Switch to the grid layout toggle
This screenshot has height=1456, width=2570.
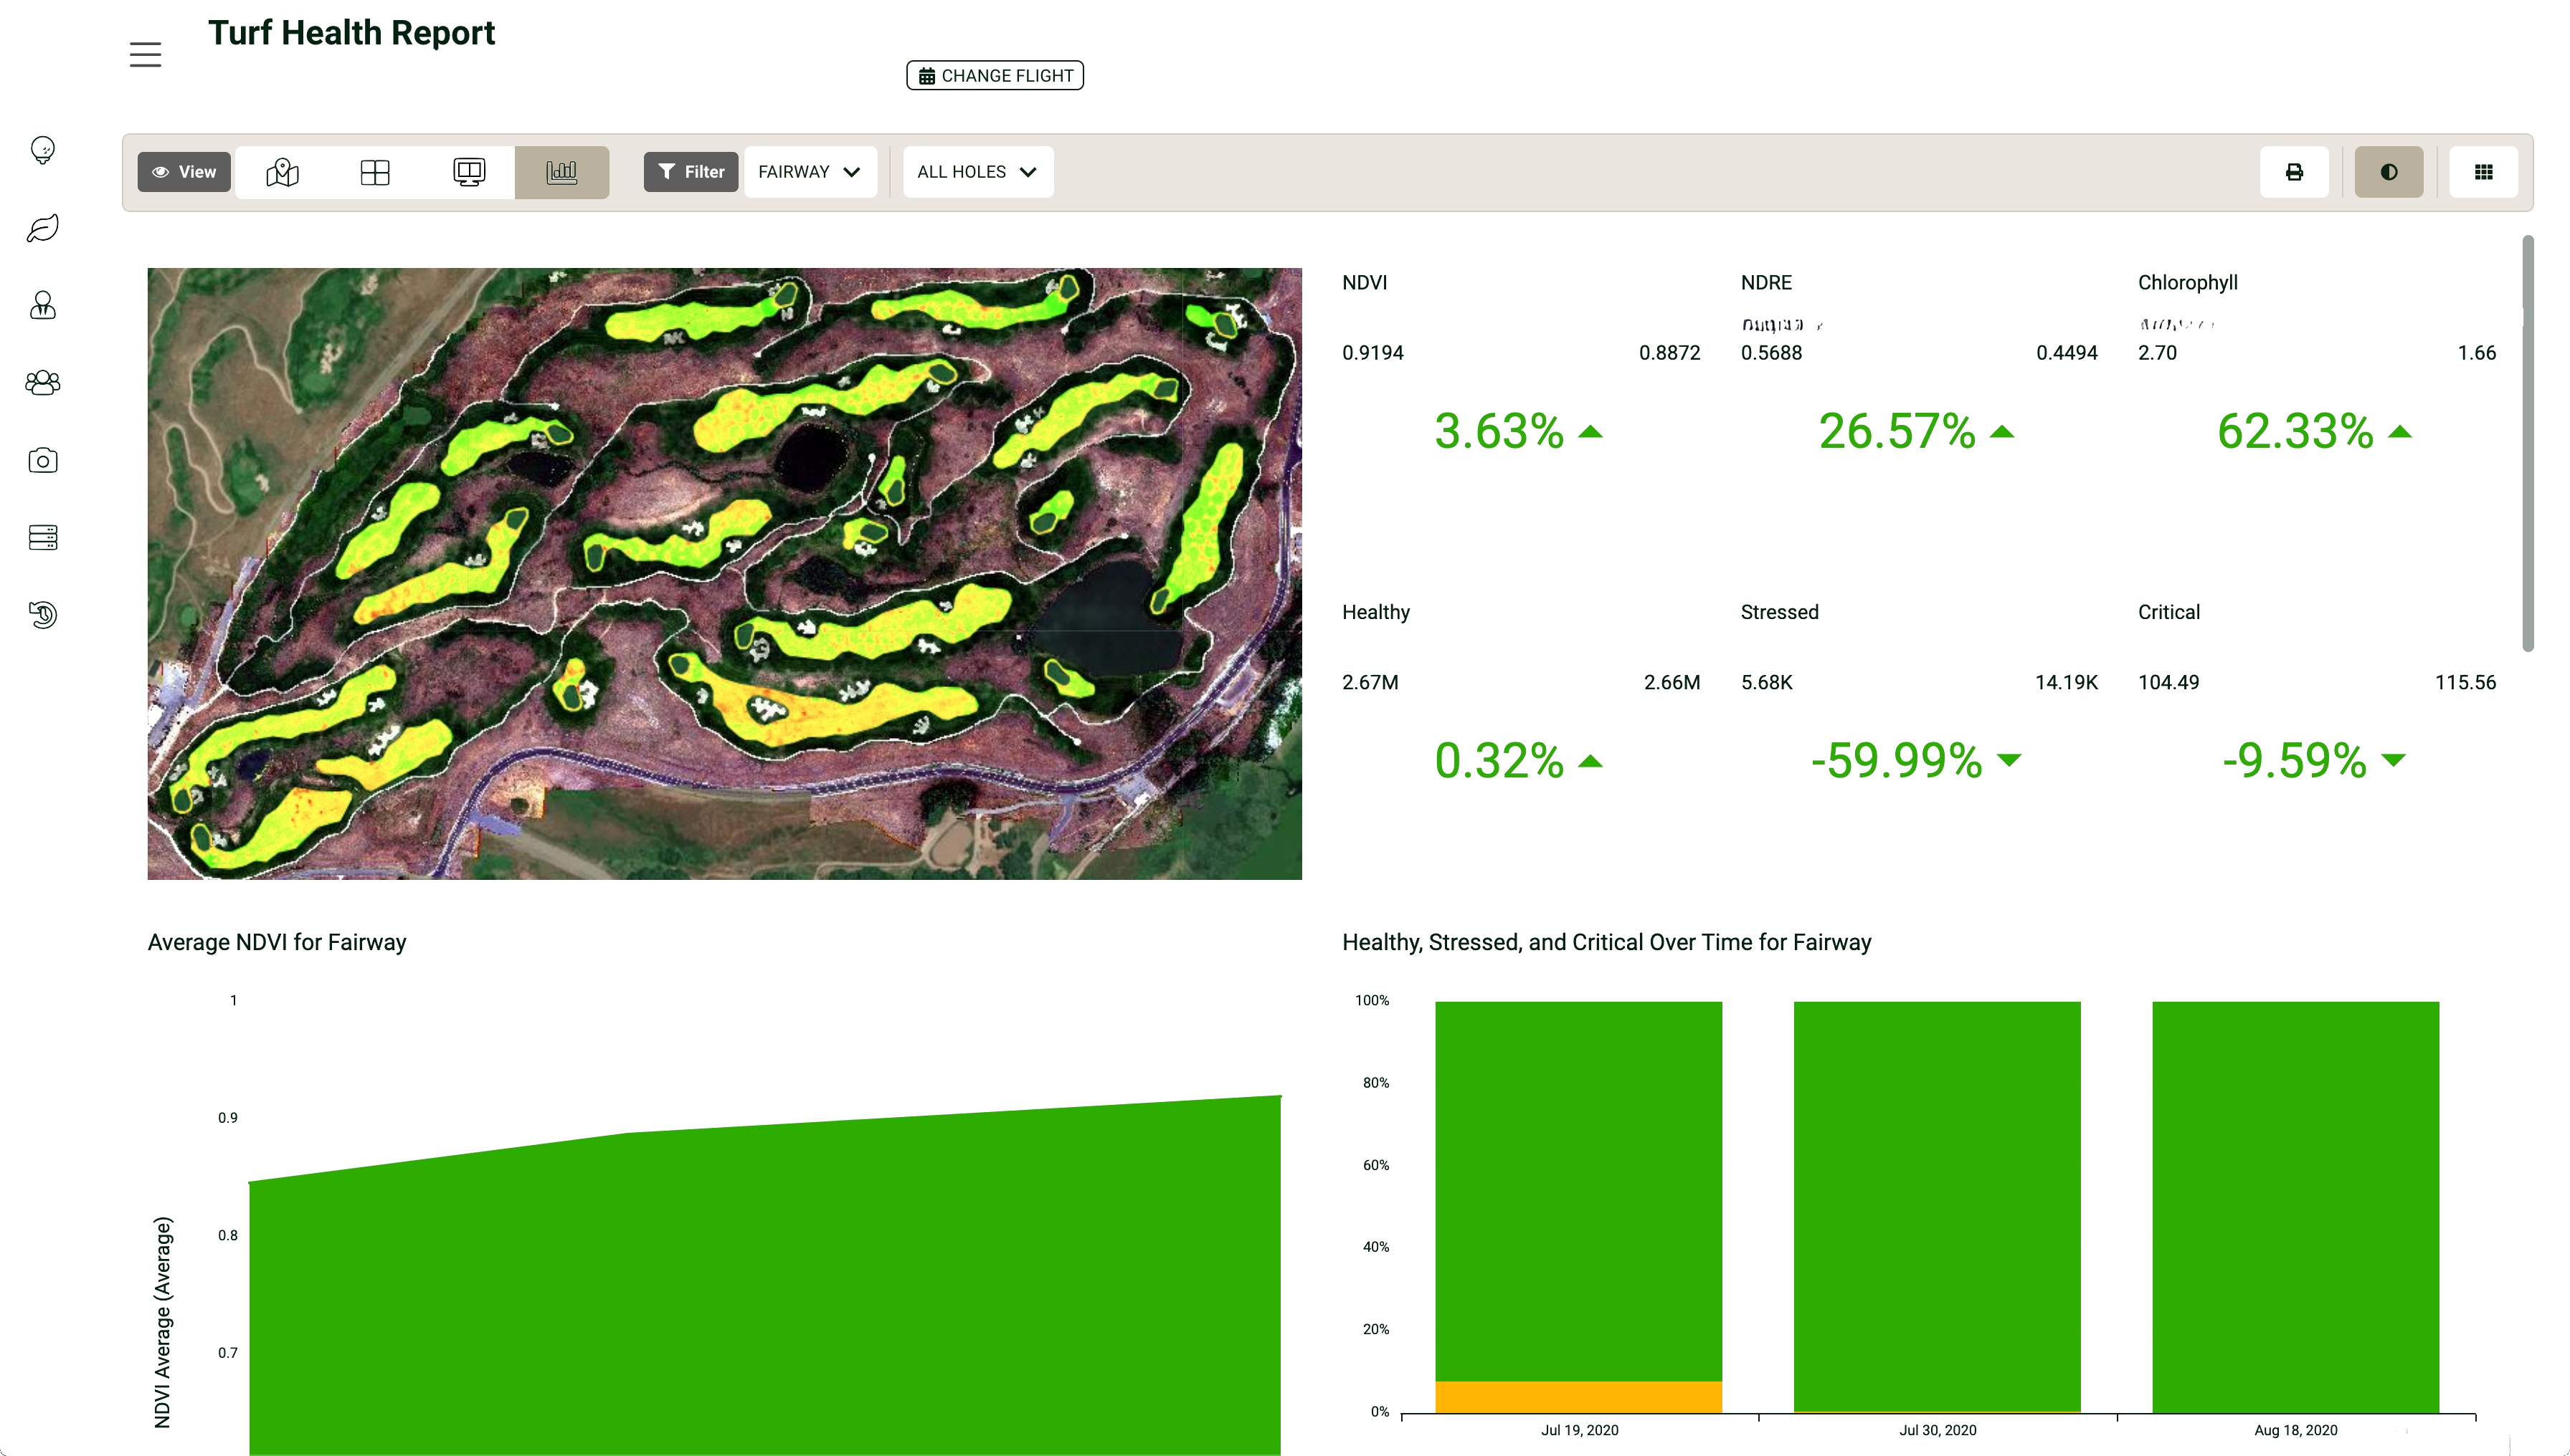coord(2483,172)
